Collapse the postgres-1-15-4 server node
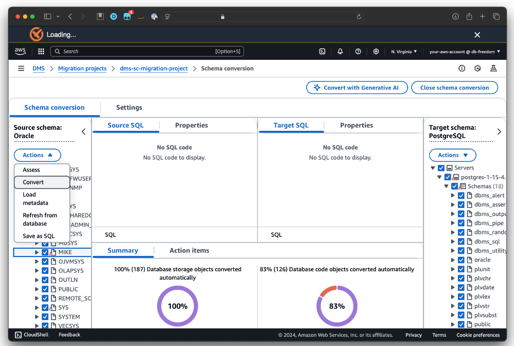 pos(439,177)
